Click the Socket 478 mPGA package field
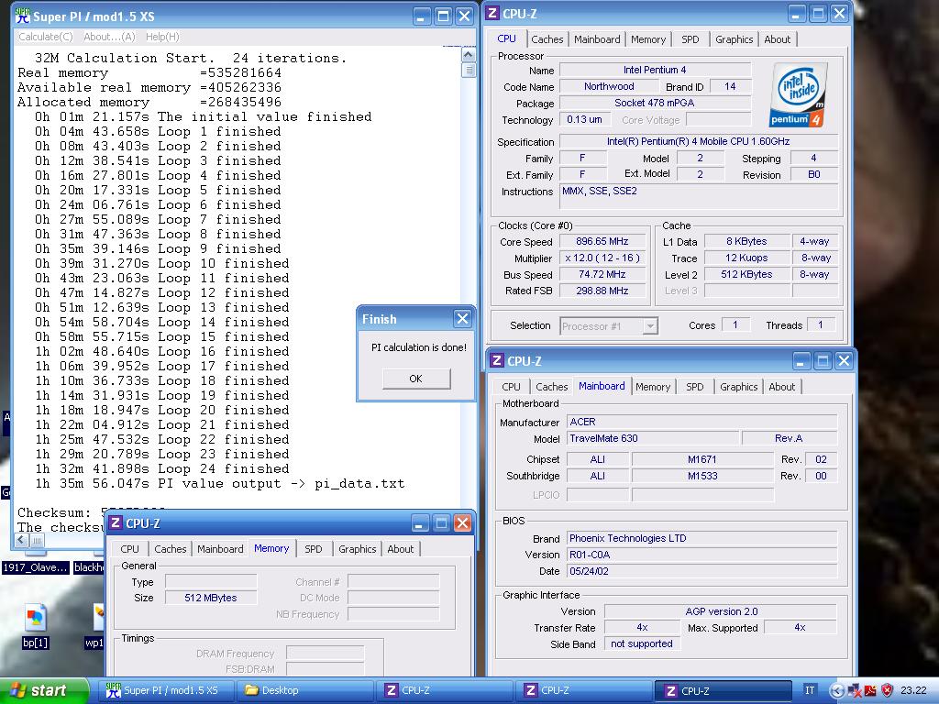The width and height of the screenshot is (939, 704). 655,103
